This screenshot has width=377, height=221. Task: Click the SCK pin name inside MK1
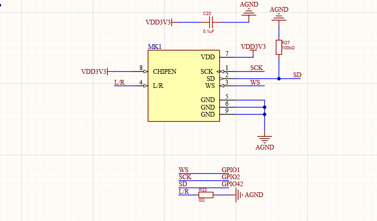click(207, 71)
